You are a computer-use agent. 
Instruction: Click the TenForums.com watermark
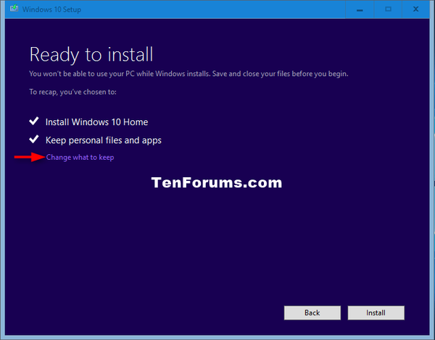217,182
